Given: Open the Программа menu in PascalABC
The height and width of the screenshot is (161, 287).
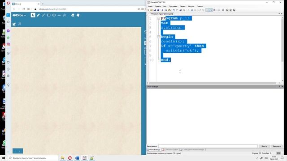Looking at the screenshot, I should [x=173, y=6].
